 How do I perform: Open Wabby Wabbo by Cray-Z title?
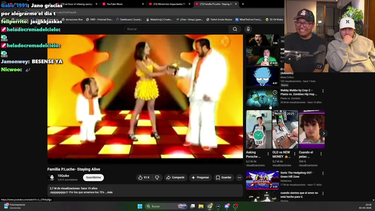point(299,92)
